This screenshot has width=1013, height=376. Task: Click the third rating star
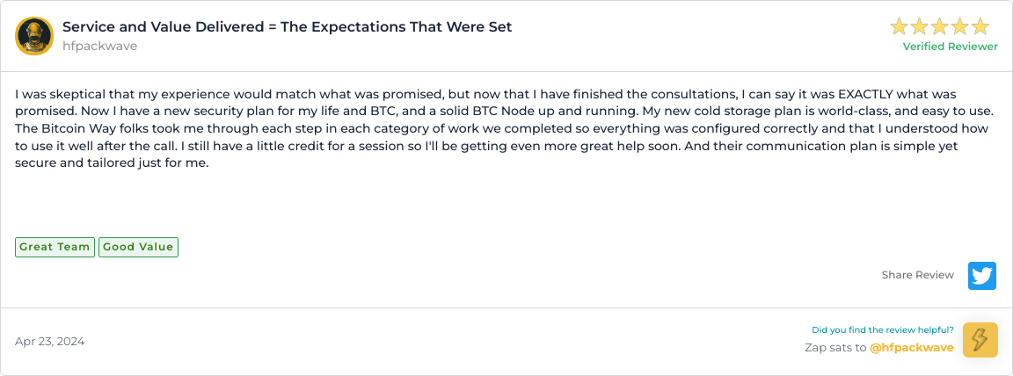coord(940,26)
